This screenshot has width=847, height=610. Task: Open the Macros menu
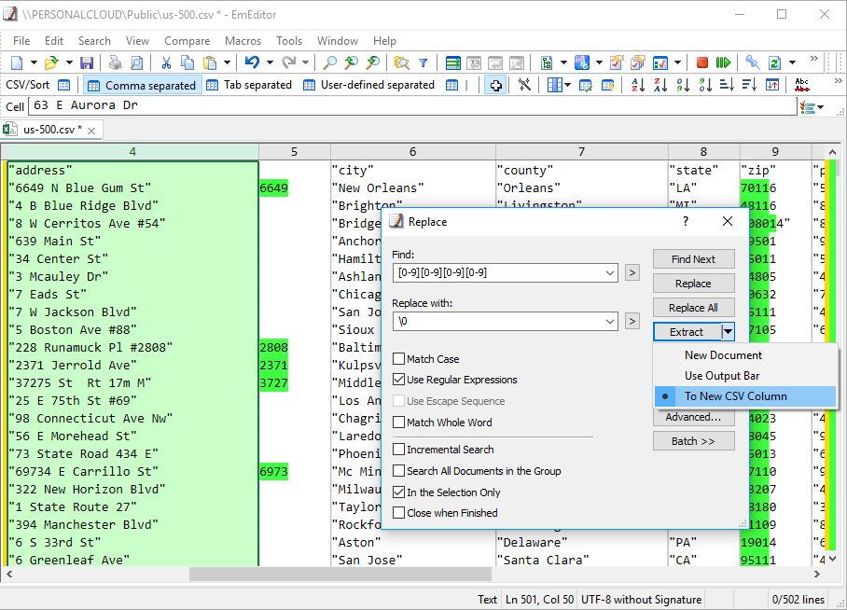click(243, 41)
